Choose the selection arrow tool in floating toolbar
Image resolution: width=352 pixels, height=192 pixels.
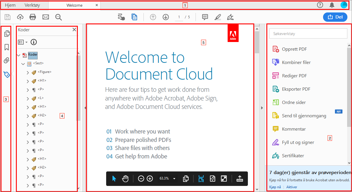pos(114,179)
